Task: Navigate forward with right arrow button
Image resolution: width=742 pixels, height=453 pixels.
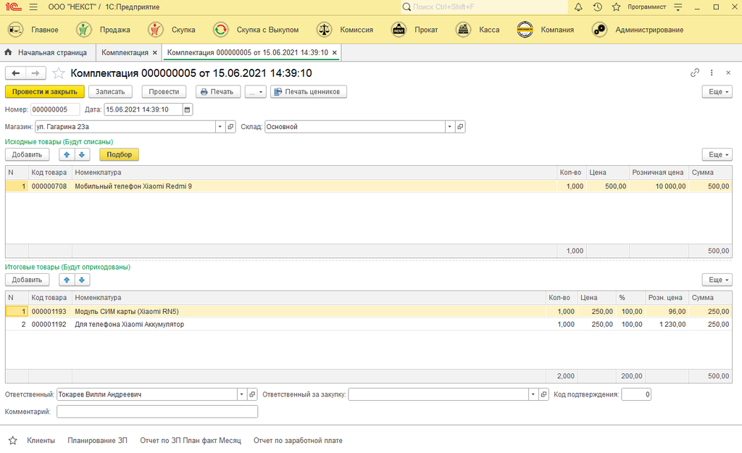Action: pyautogui.click(x=36, y=73)
